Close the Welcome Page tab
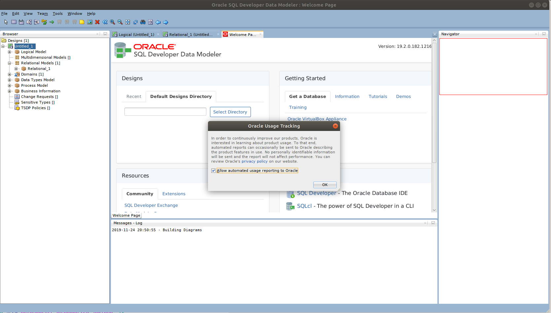This screenshot has height=313, width=551. point(260,34)
